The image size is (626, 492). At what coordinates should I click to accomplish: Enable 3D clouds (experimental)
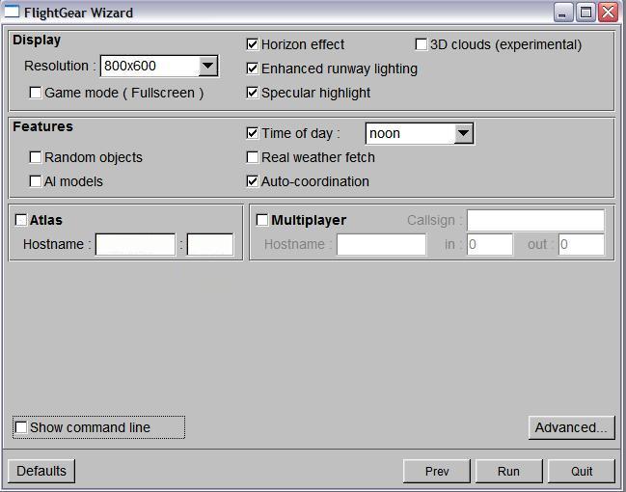click(x=422, y=44)
